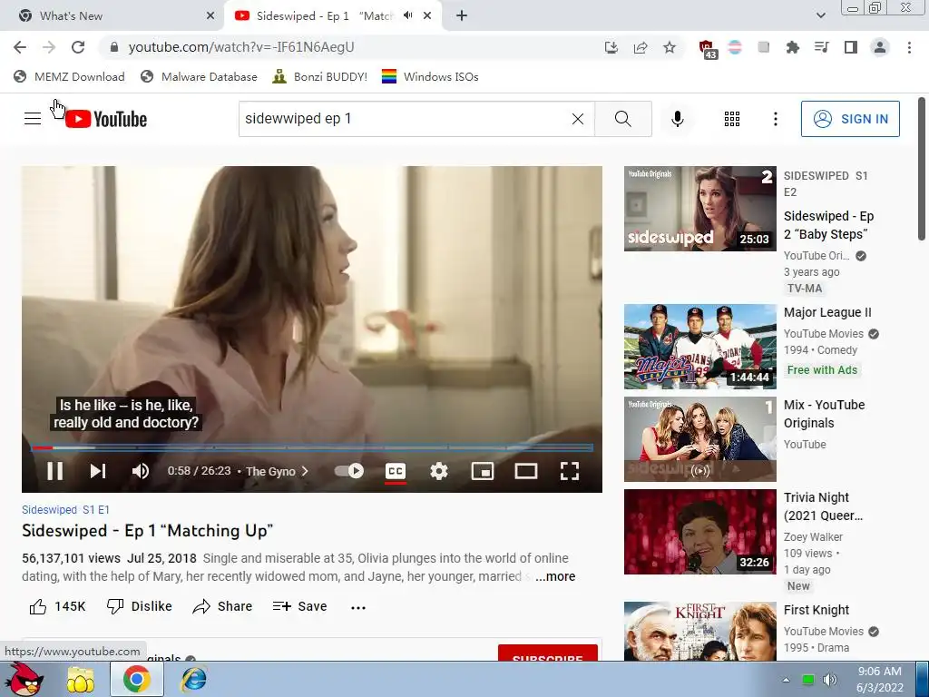The image size is (929, 697).
Task: Enter full screen mode
Action: click(x=570, y=471)
